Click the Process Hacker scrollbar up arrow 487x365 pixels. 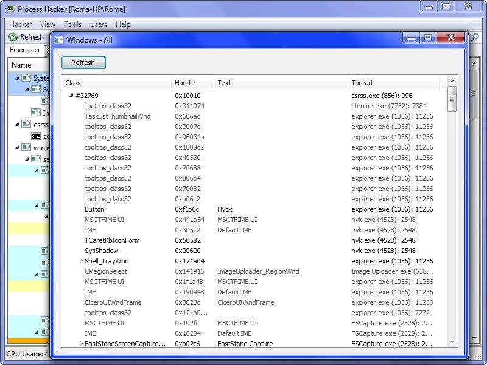[474, 64]
